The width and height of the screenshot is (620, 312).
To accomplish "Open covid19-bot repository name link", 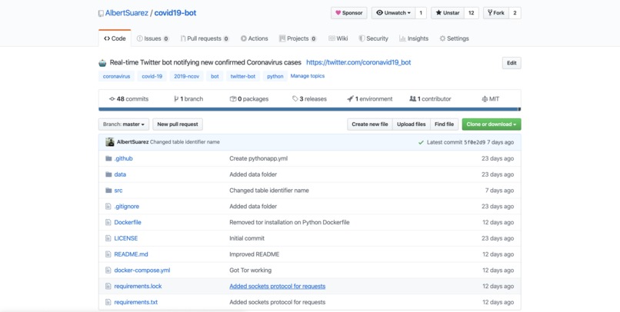I will click(x=175, y=12).
